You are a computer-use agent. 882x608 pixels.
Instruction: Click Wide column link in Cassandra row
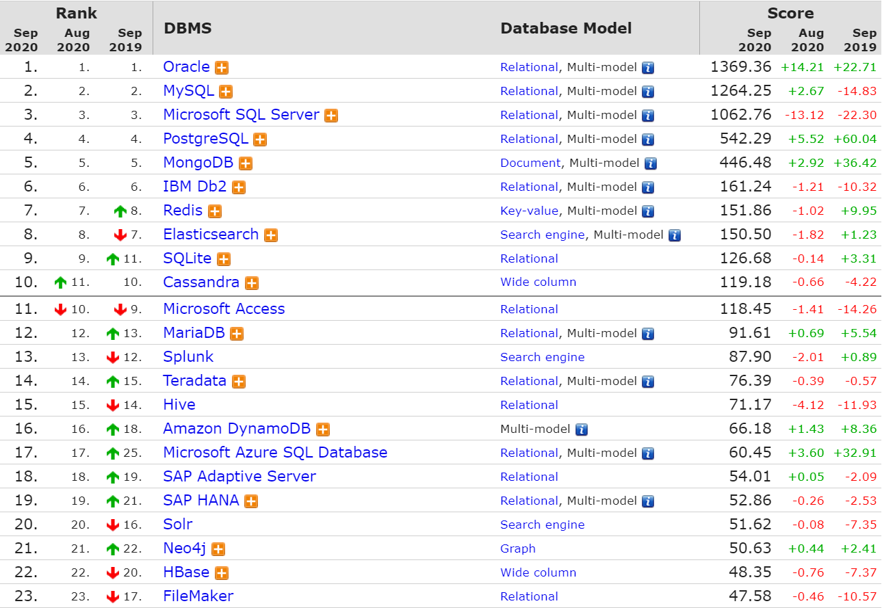coord(539,282)
